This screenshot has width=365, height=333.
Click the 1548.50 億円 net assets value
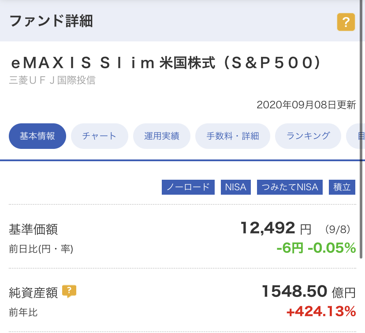[309, 292]
